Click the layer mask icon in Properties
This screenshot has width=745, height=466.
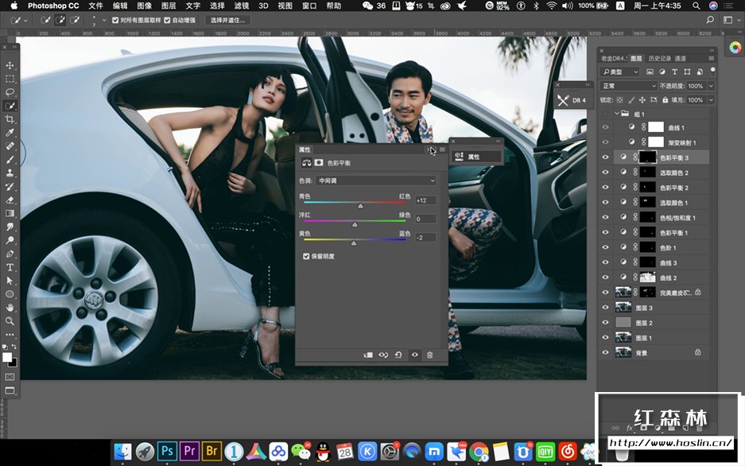tap(319, 162)
